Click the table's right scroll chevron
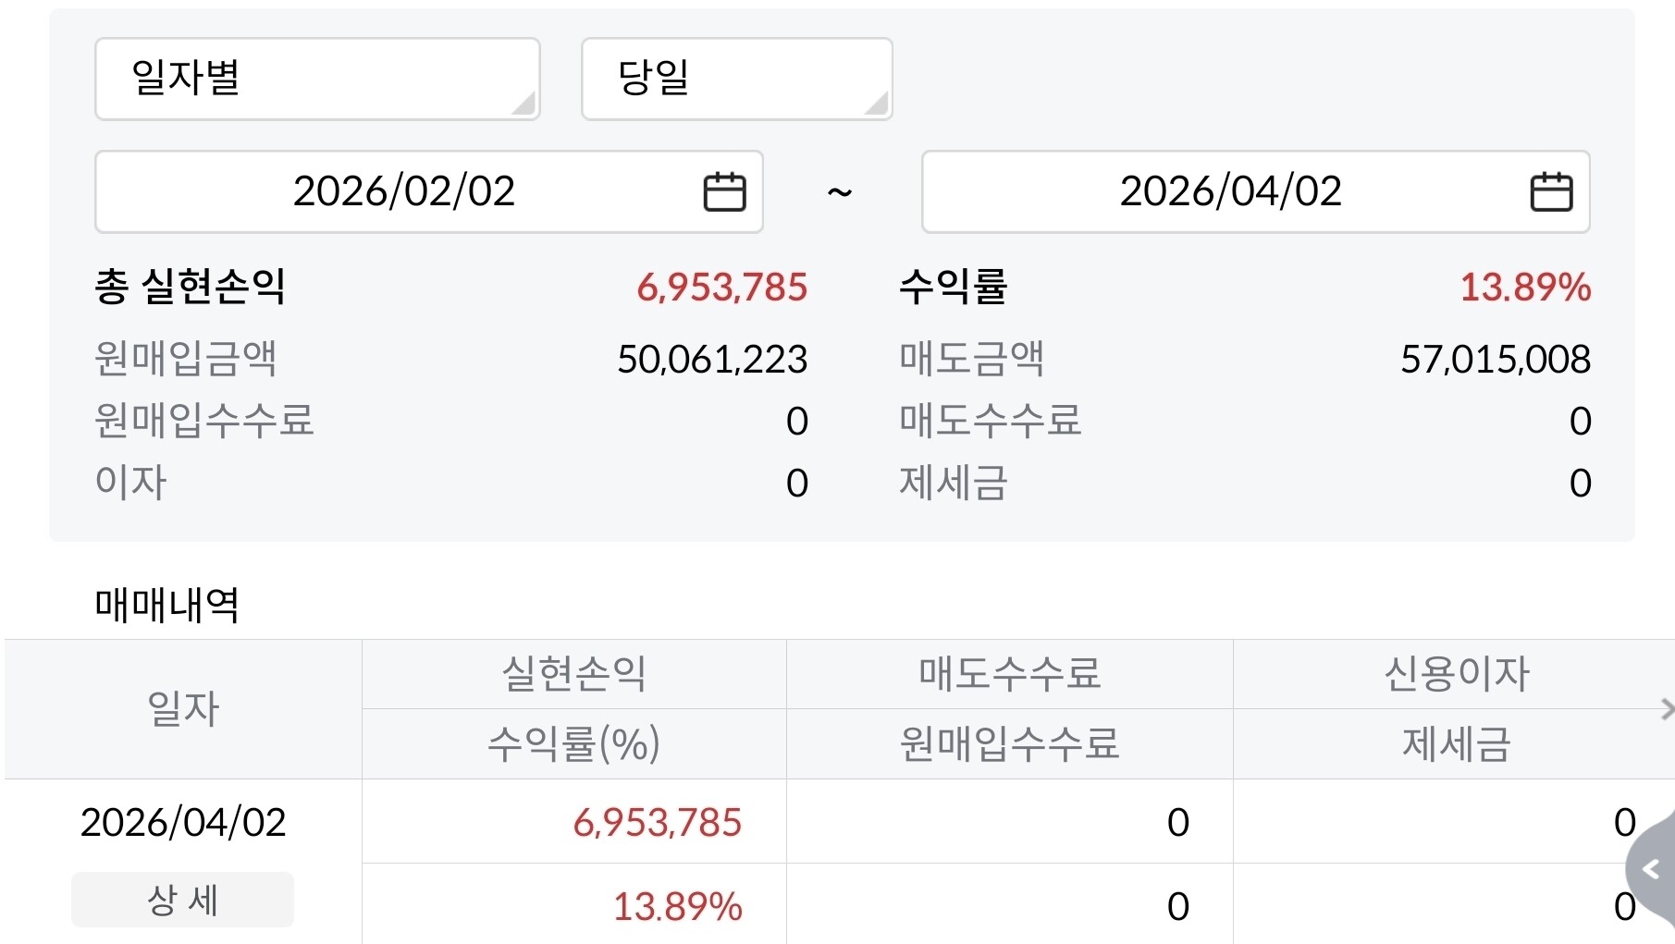This screenshot has height=944, width=1675. pyautogui.click(x=1667, y=709)
